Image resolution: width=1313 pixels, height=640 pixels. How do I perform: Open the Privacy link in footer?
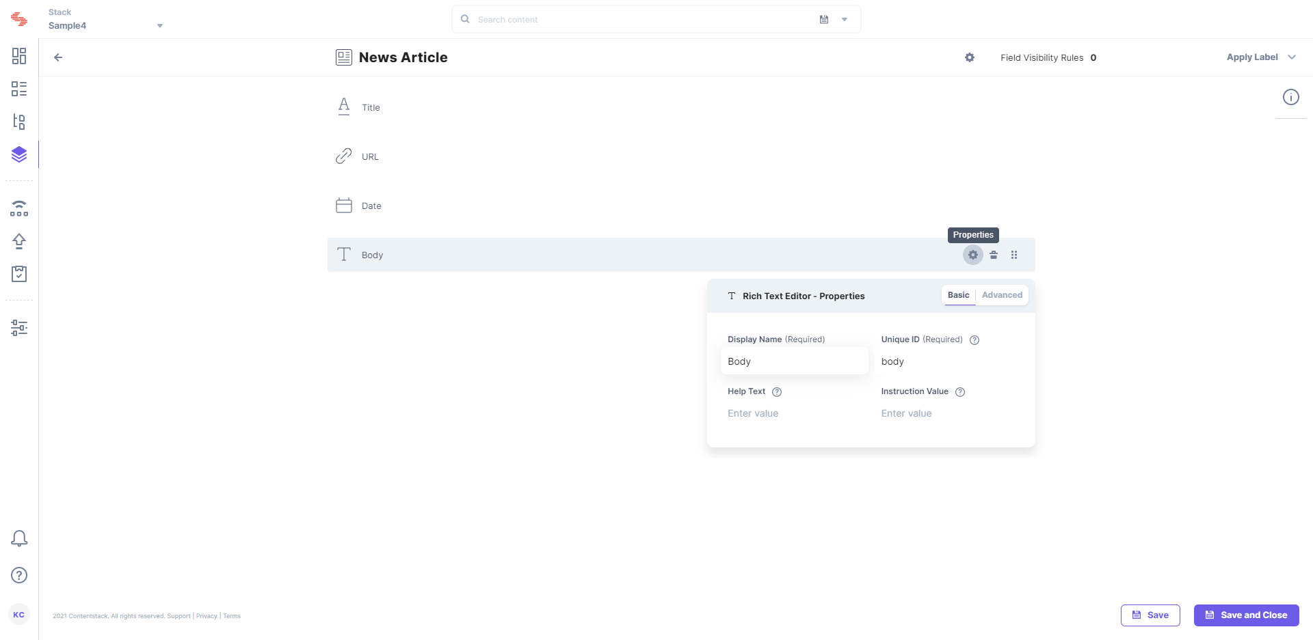[207, 616]
